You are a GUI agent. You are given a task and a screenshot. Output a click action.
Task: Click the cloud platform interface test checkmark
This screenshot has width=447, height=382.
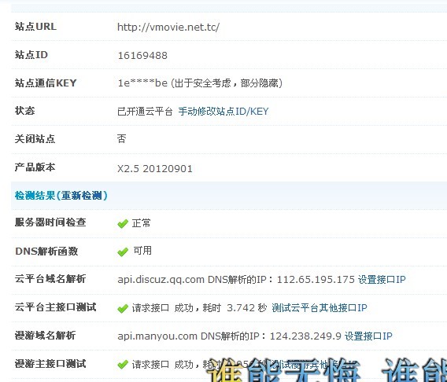123,309
